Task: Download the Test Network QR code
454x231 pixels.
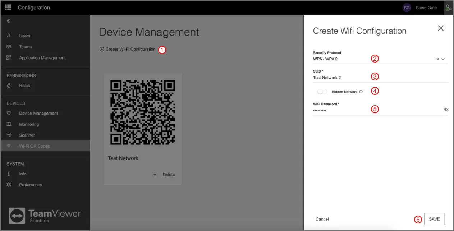Action: click(x=155, y=174)
